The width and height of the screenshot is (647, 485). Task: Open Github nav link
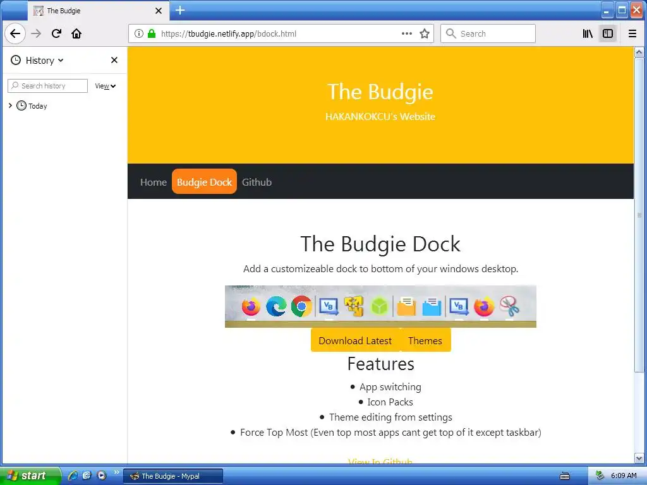pos(257,182)
